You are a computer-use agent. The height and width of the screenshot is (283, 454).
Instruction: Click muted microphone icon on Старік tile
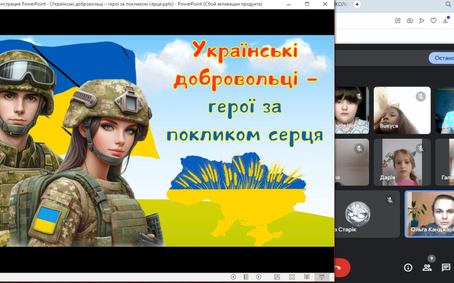(x=390, y=200)
